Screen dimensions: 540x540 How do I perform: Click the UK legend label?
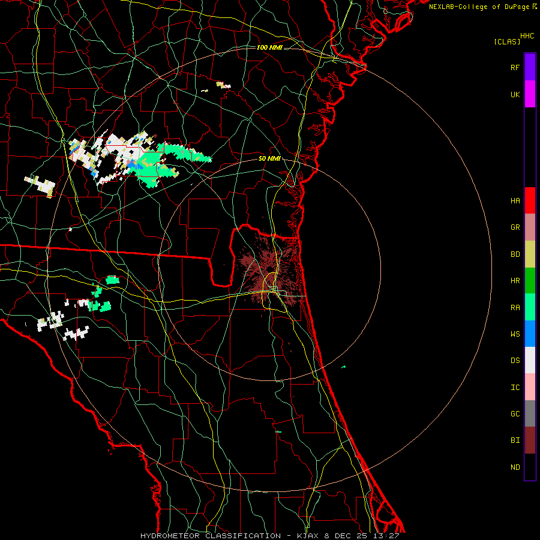coord(515,94)
